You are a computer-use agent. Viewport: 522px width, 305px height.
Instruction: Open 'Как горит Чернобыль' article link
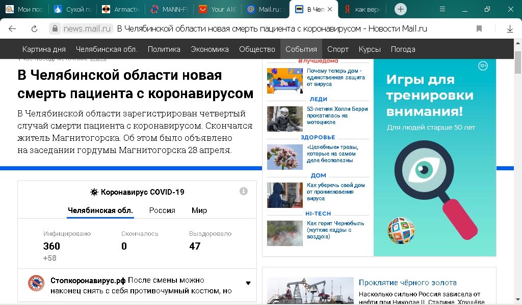335,230
